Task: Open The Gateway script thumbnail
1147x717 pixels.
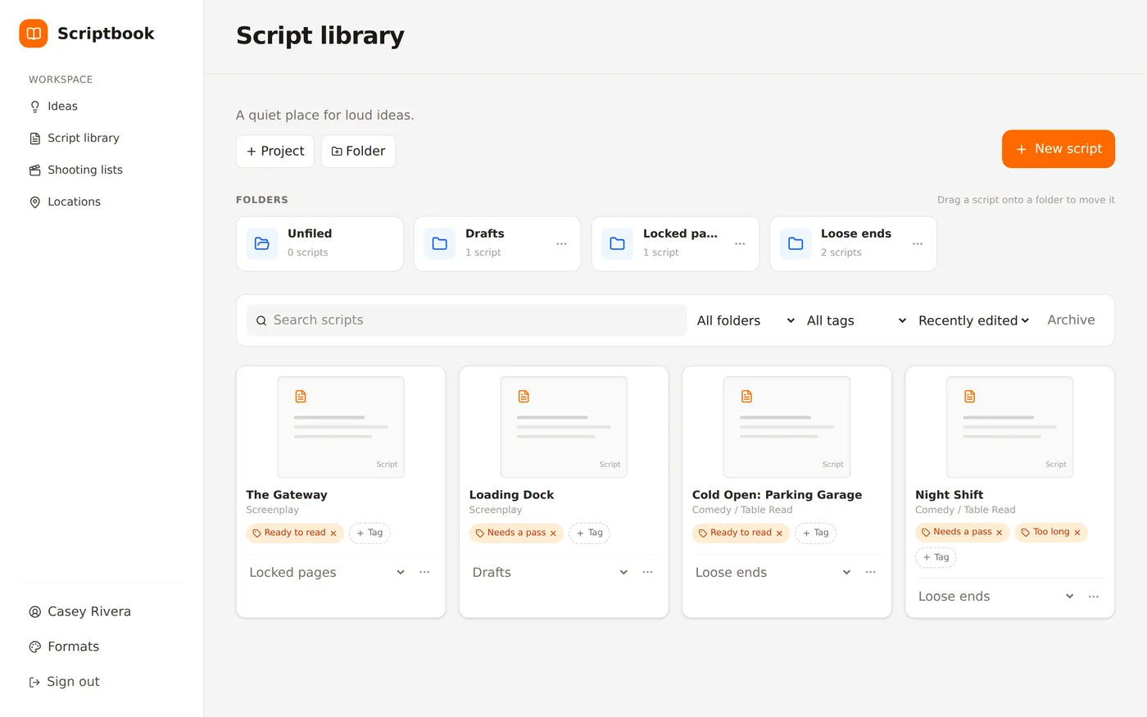Action: pyautogui.click(x=341, y=427)
